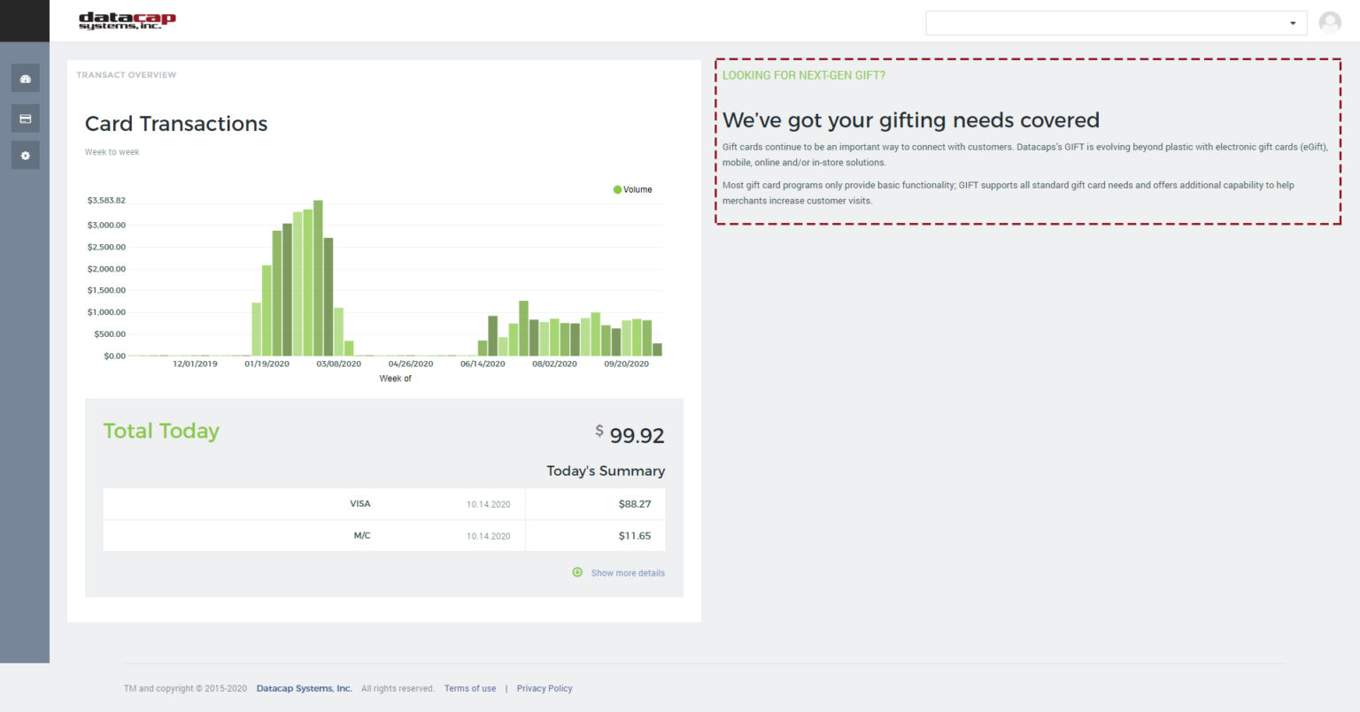
Task: Open the Privacy Policy link
Action: (x=545, y=688)
